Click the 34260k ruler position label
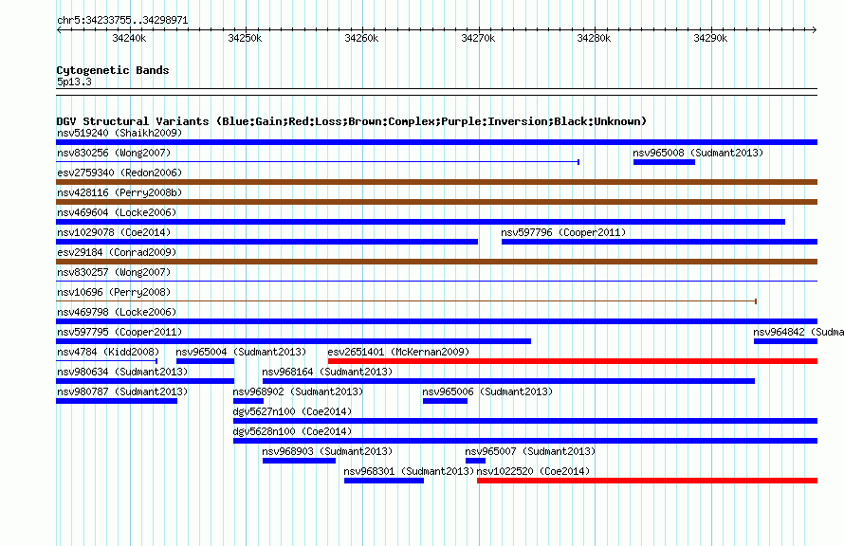 coord(361,38)
